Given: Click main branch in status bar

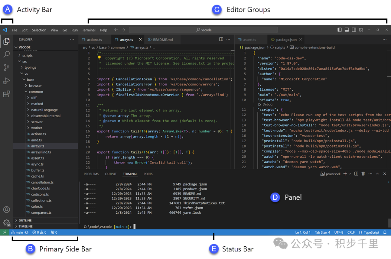Looking at the screenshot, I should point(17,232).
